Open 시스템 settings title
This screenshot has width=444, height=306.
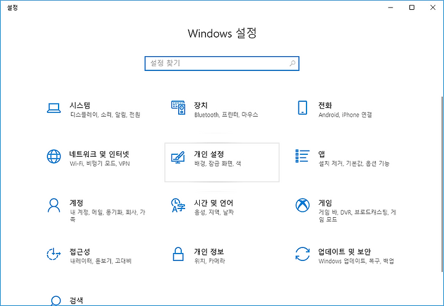click(80, 105)
